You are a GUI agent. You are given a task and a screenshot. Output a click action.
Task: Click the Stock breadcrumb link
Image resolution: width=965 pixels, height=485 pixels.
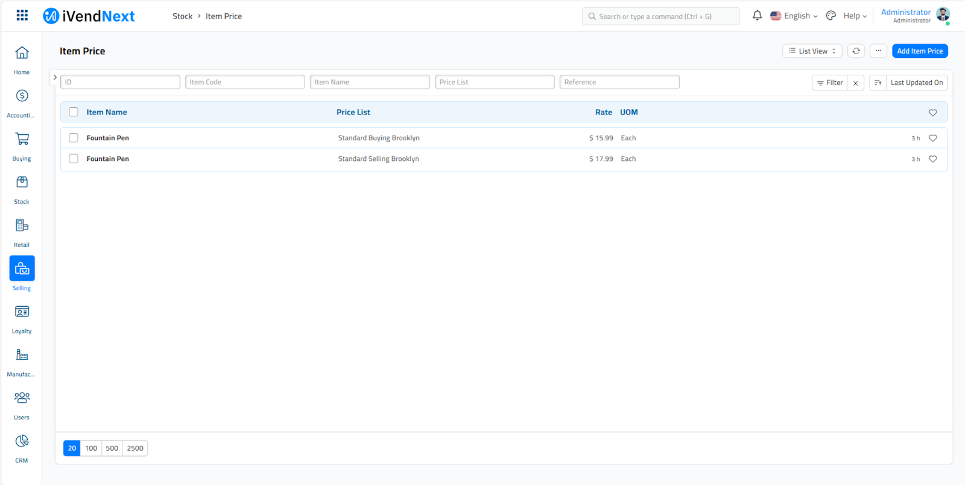pyautogui.click(x=182, y=16)
